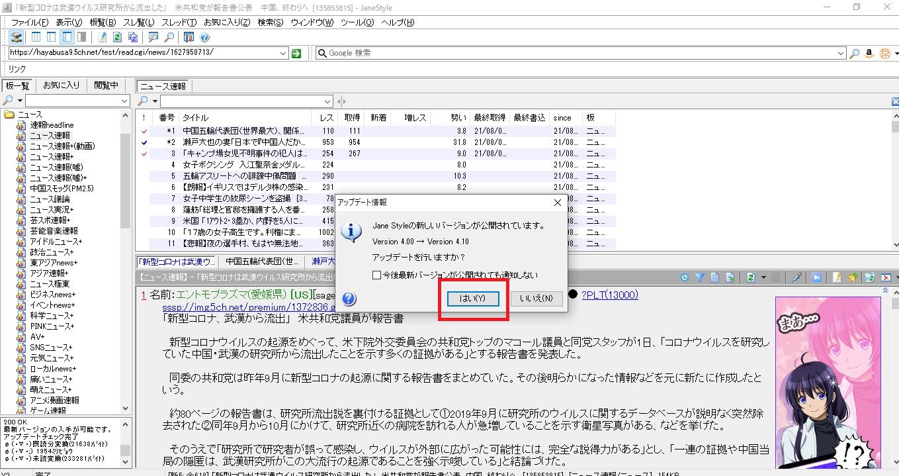Collapse thread pane with double-chevron arrow
Viewport: 899px width, 476px height.
(886, 290)
